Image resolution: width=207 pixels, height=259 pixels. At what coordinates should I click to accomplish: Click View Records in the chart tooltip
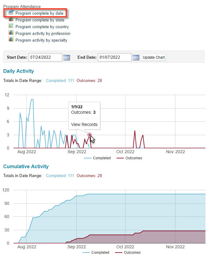tap(84, 124)
